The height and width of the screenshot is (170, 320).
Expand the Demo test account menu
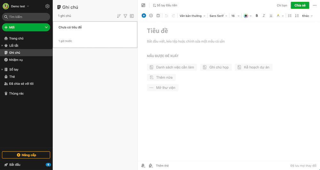click(20, 6)
